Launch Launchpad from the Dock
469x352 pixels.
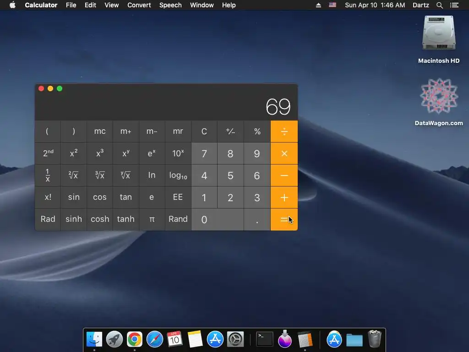[114, 340]
